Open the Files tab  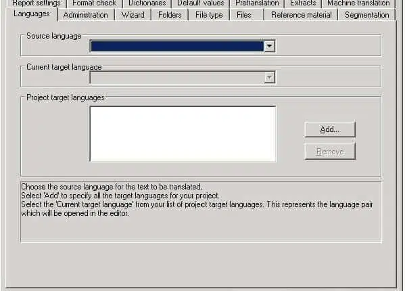[244, 15]
